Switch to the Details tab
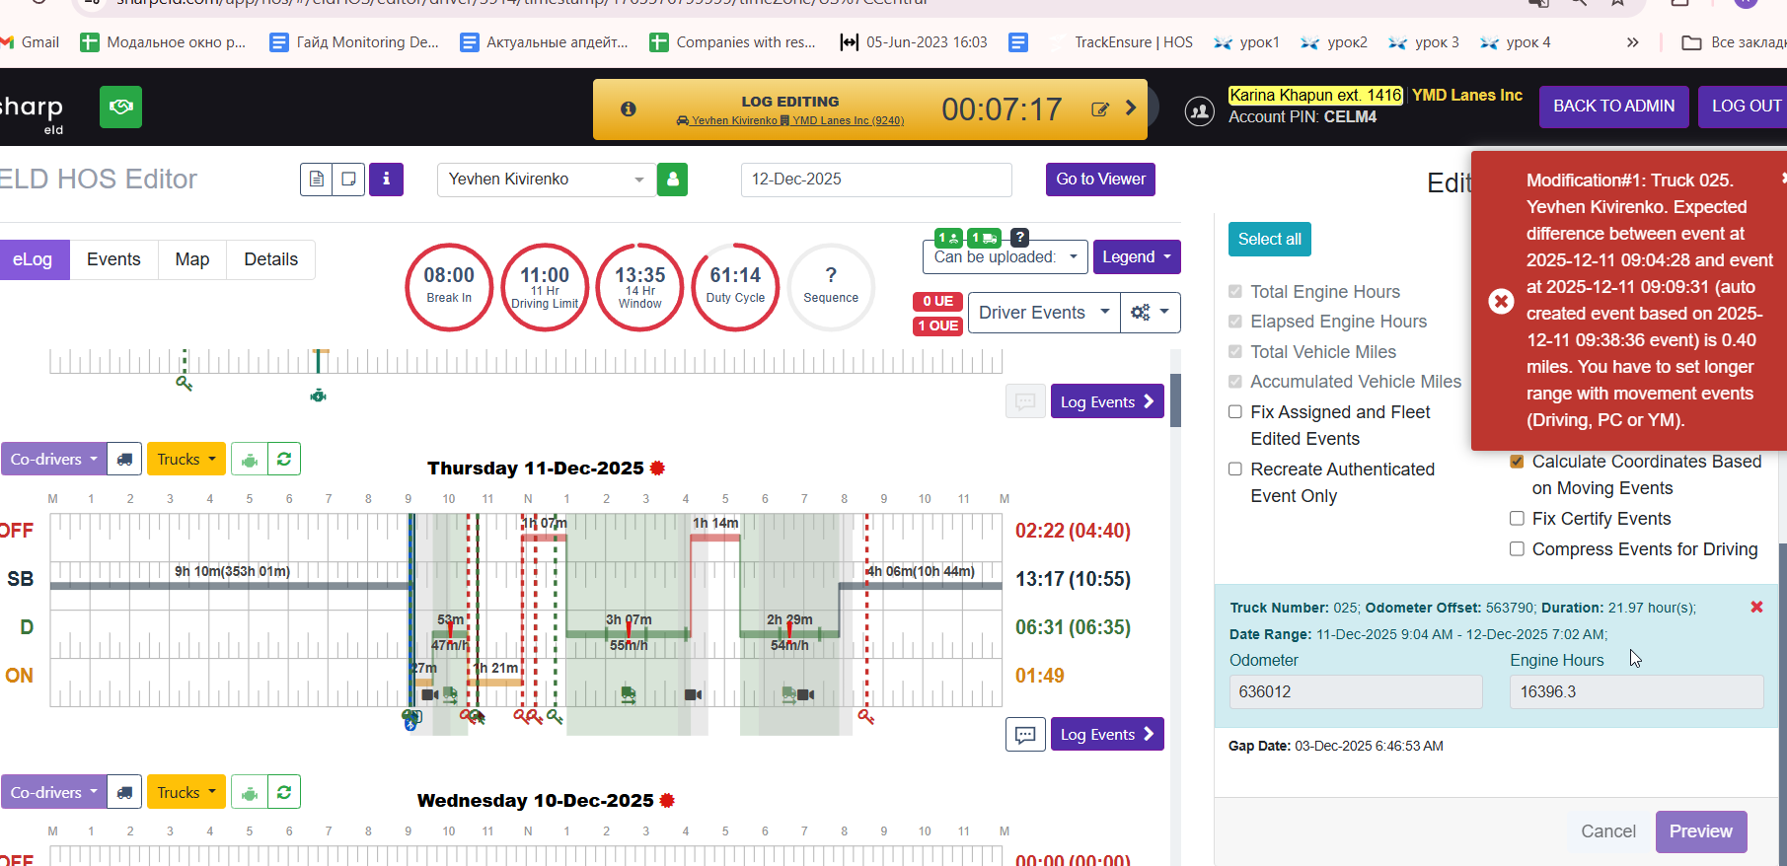The height and width of the screenshot is (866, 1787). point(271,259)
